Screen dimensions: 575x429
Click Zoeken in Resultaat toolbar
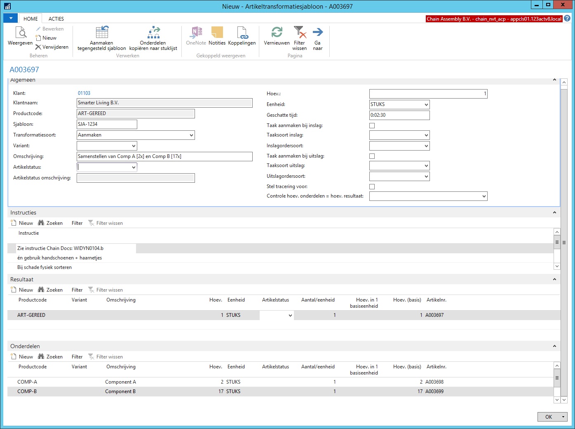pos(50,290)
